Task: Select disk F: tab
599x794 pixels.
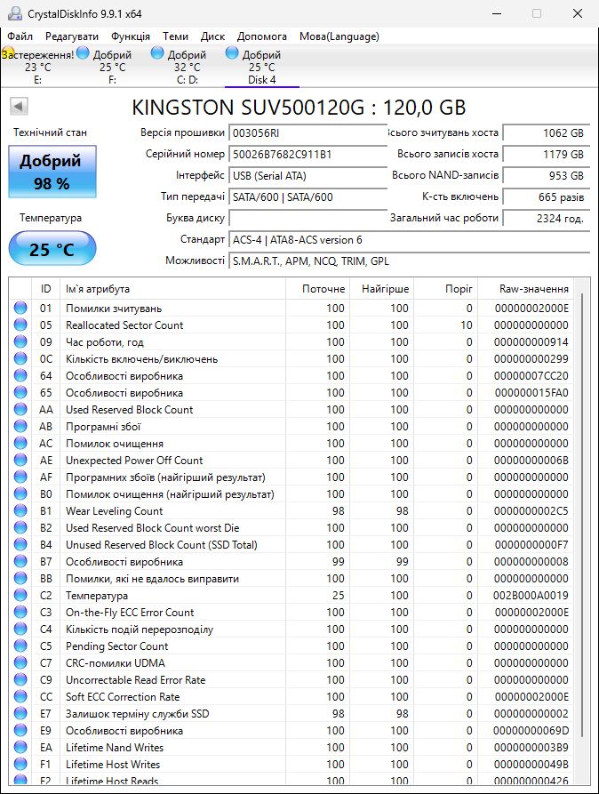Action: coord(112,67)
